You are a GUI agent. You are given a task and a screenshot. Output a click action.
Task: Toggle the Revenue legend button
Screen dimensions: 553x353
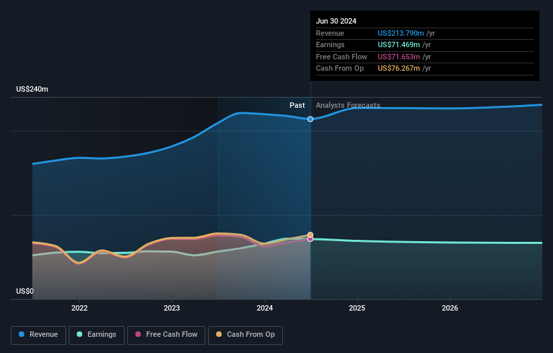point(38,335)
